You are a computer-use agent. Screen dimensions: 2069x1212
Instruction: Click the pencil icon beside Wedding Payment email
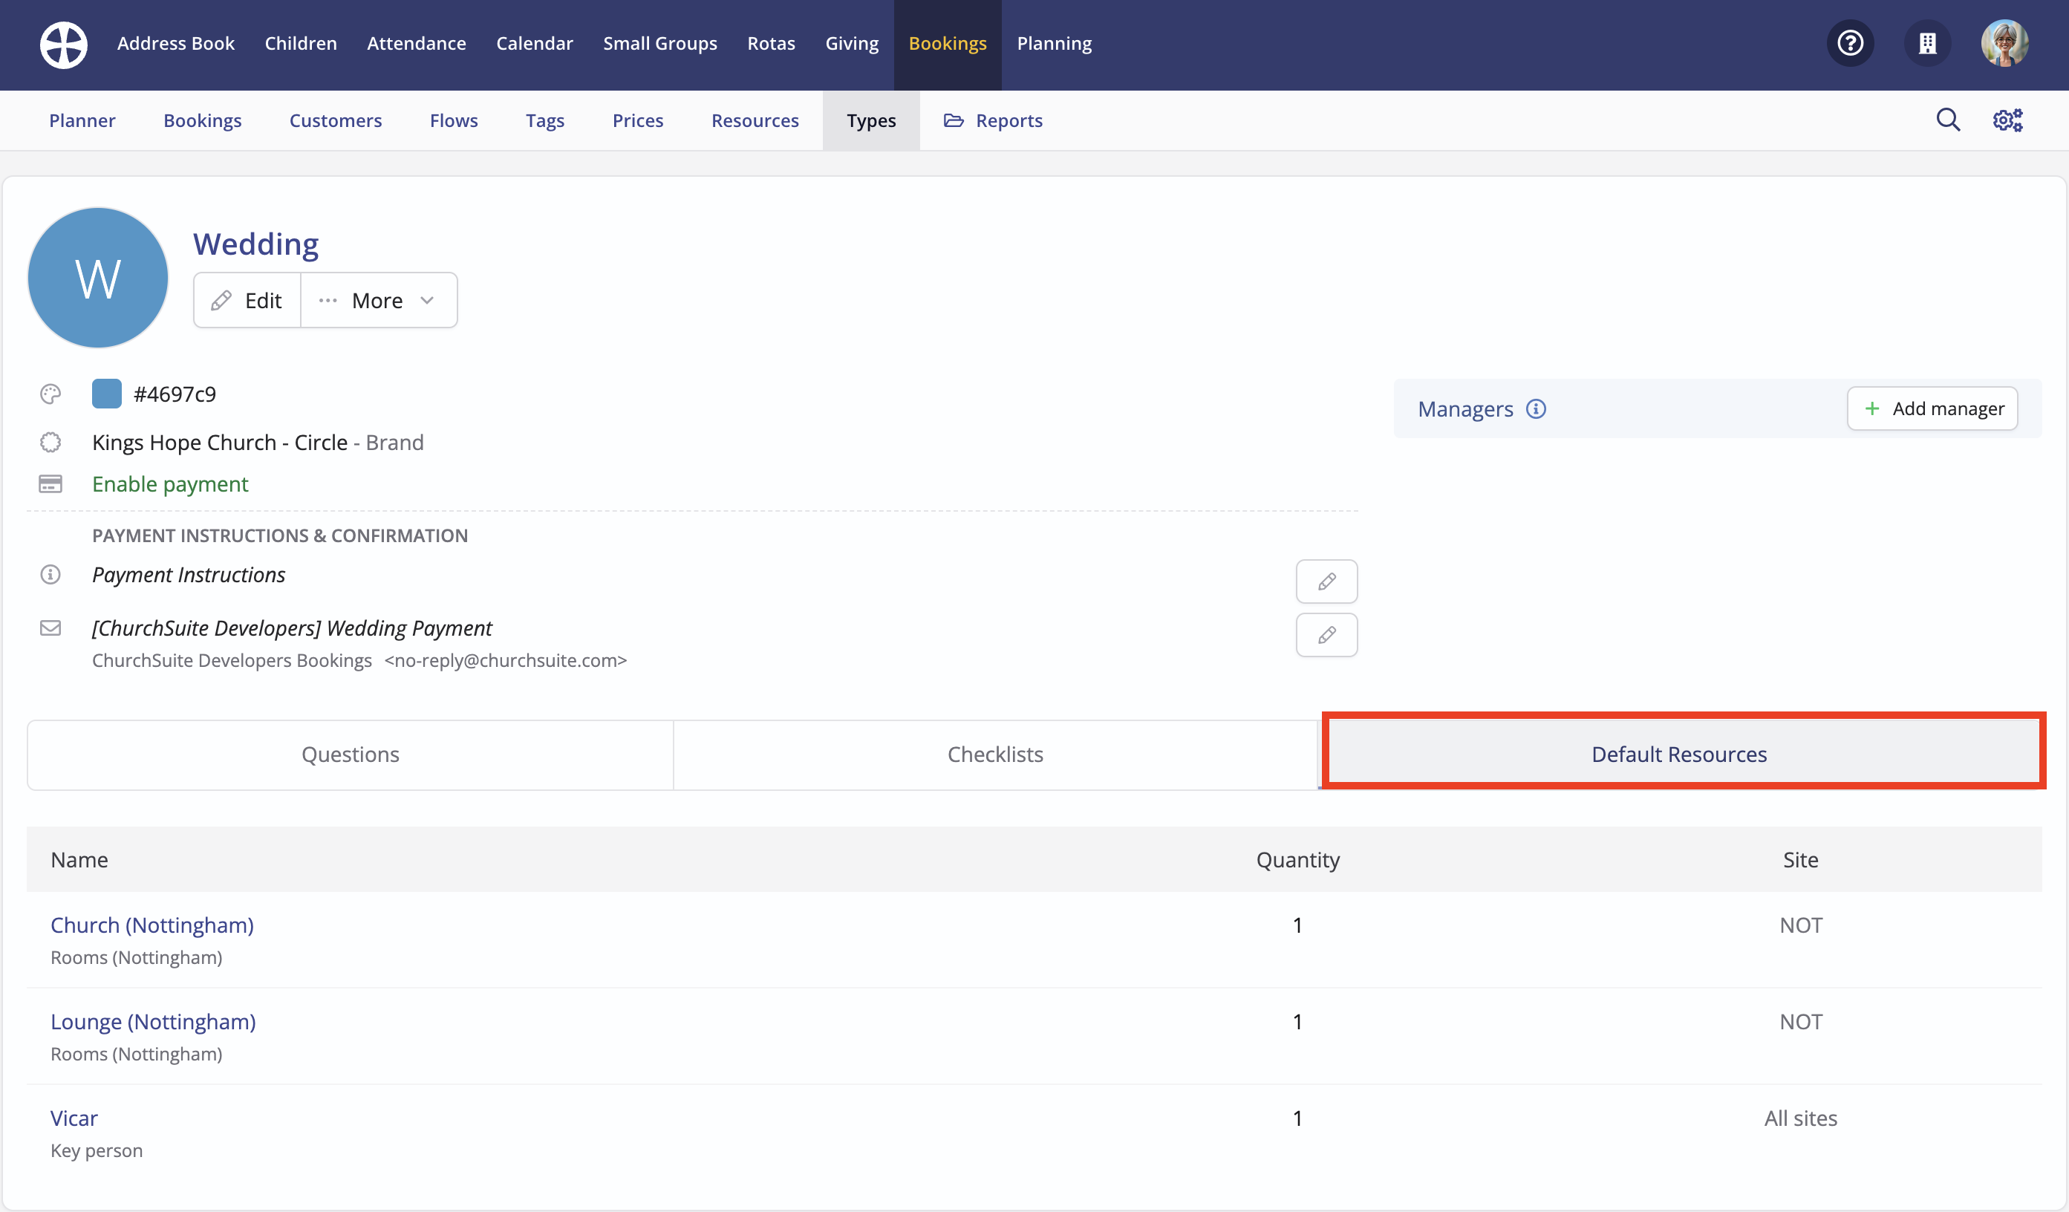click(1326, 635)
